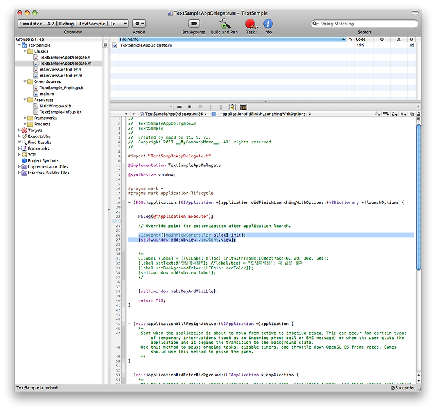This screenshot has width=436, height=411.
Task: Click the debugger Continue arrow icon
Action: pos(180,107)
